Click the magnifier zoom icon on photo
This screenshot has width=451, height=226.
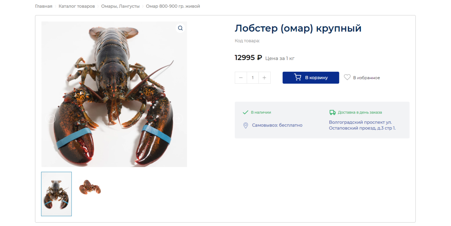coord(180,28)
